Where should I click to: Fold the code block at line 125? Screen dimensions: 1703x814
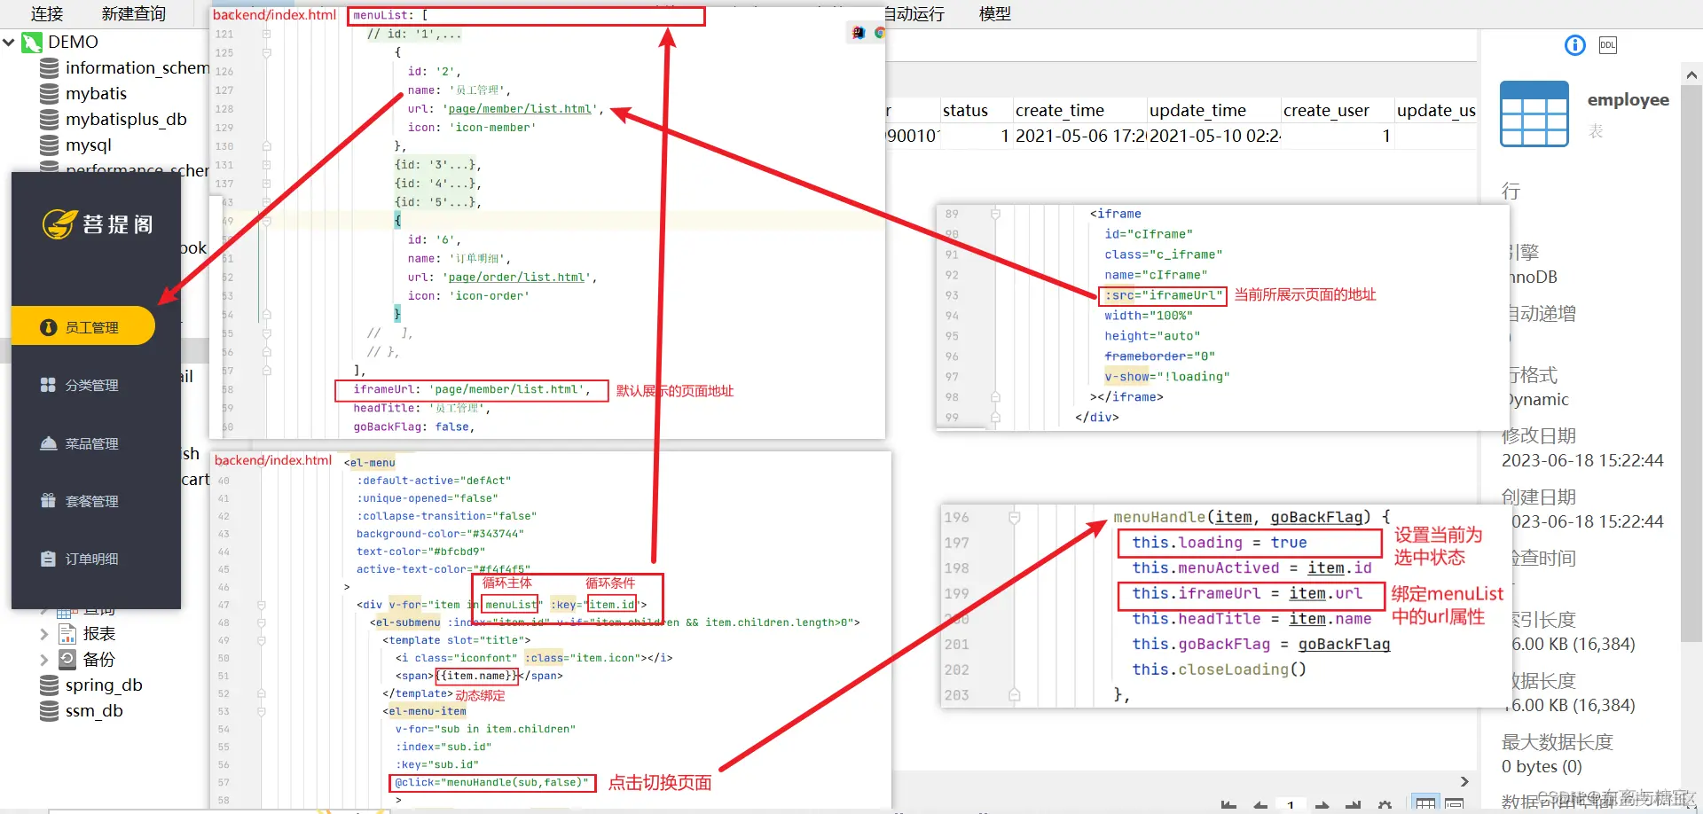(266, 52)
